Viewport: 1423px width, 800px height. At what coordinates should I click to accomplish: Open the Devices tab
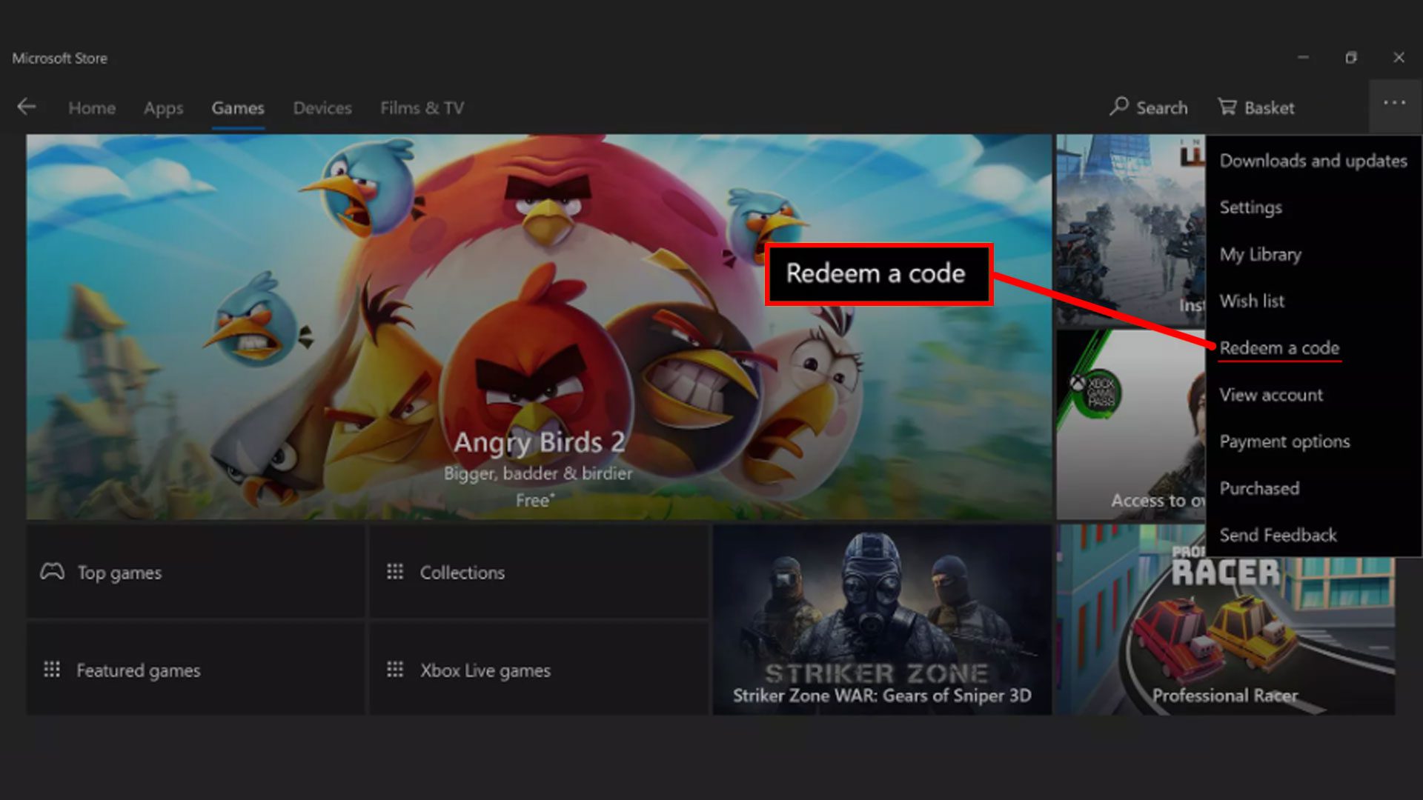tap(322, 108)
